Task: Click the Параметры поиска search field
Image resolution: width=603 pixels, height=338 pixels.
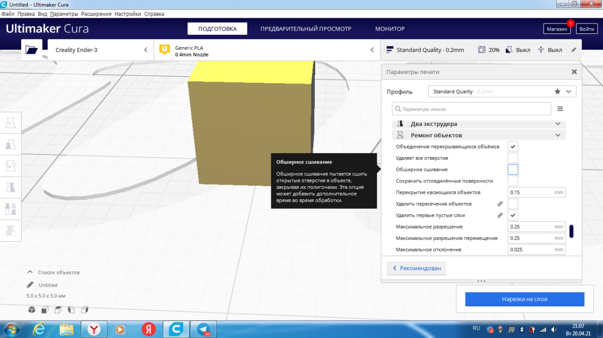Action: tap(472, 109)
